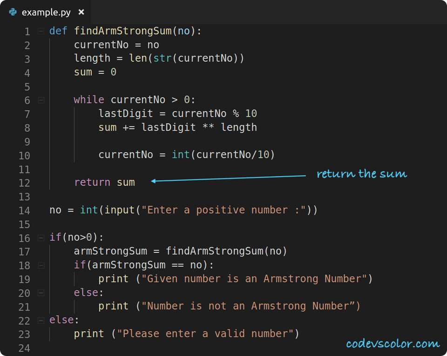The width and height of the screenshot is (447, 356).
Task: Click the 'return' keyword on line 12
Action: point(92,182)
